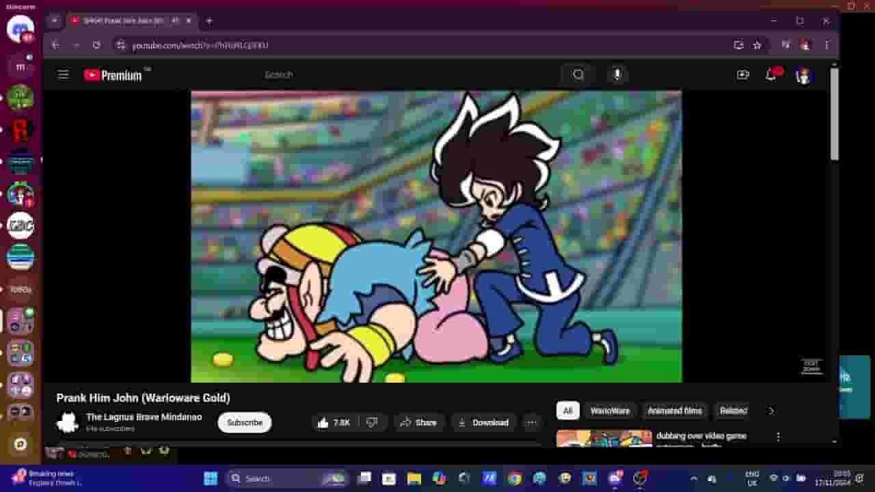Open channel avatar beside Subscribe

click(x=67, y=423)
